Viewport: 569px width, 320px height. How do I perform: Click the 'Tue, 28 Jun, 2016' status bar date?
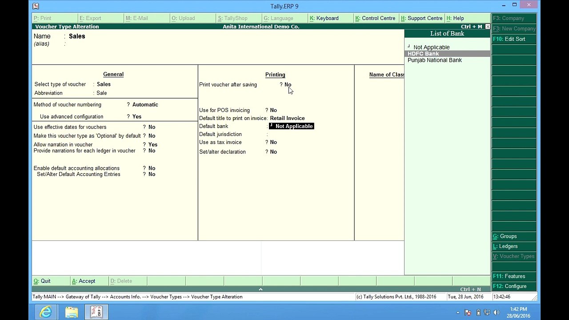pos(466,297)
